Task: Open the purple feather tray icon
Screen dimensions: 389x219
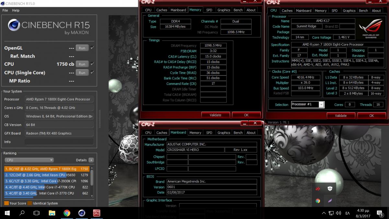Action: click(x=330, y=201)
